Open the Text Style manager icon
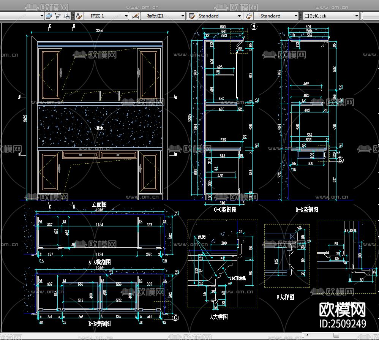This screenshot has height=340, width=379. (79, 16)
